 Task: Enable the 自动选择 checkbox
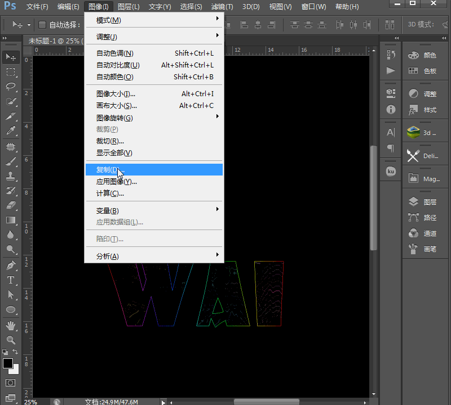pyautogui.click(x=42, y=25)
